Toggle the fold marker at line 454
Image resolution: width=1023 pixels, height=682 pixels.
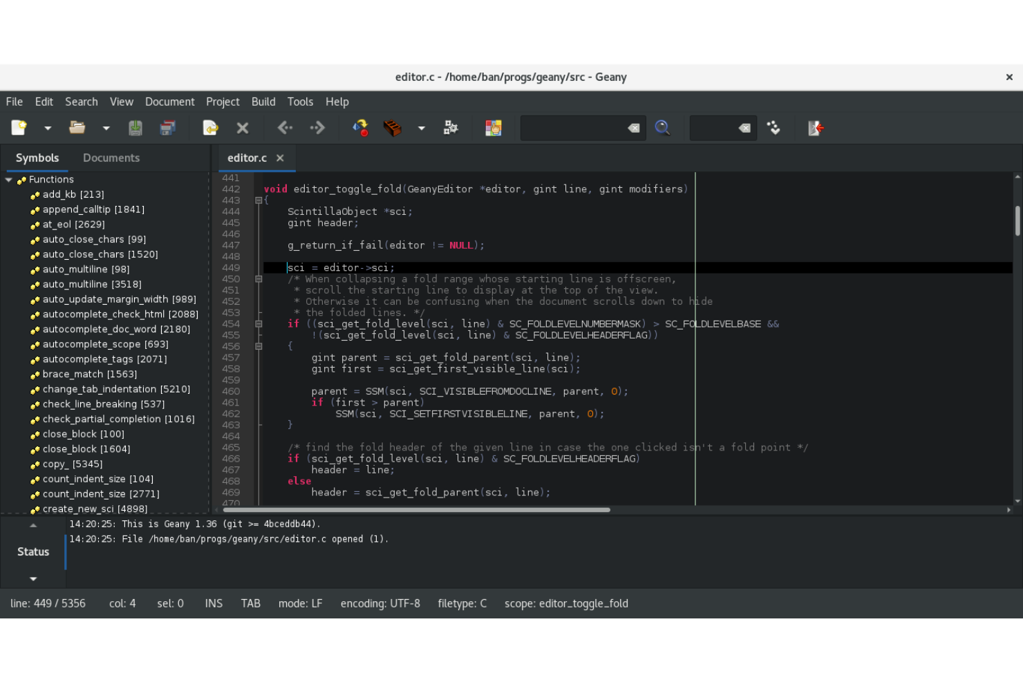coord(259,324)
